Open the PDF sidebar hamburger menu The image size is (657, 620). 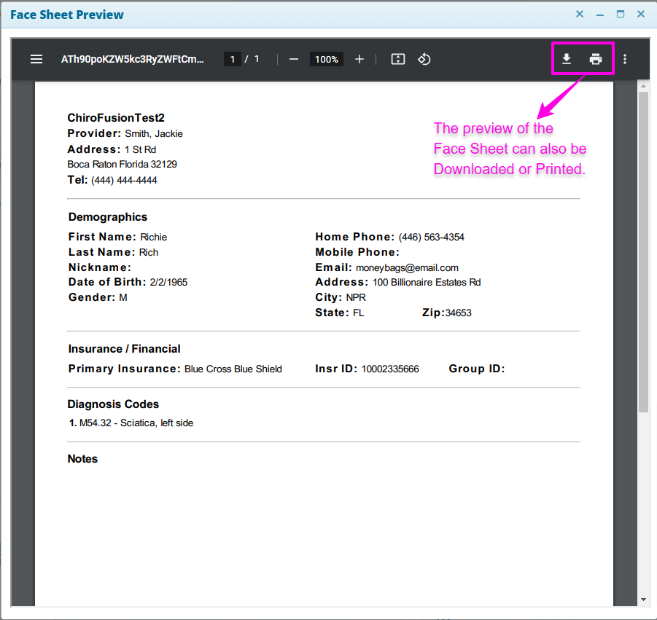(x=36, y=59)
